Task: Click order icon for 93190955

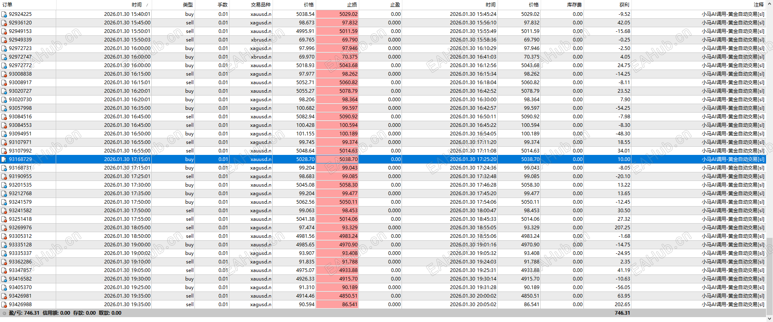Action: click(4, 176)
